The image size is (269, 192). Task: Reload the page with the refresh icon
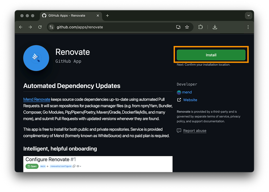pyautogui.click(x=40, y=27)
